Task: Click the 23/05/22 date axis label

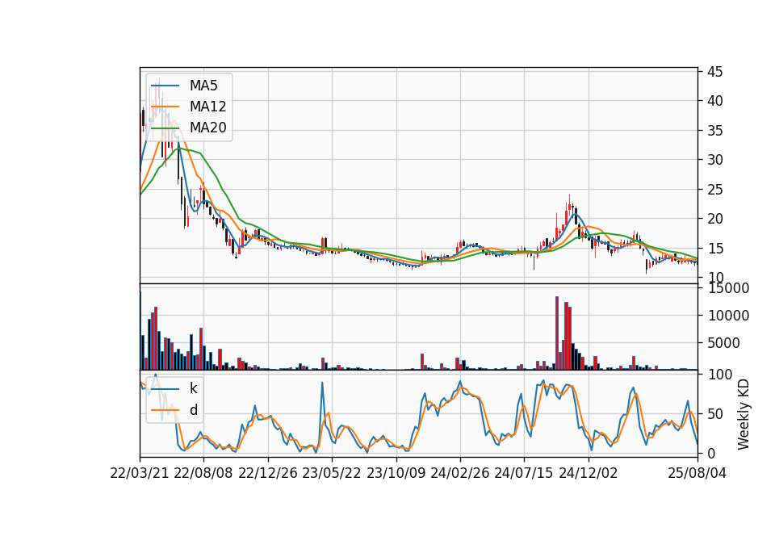Action: coord(332,473)
